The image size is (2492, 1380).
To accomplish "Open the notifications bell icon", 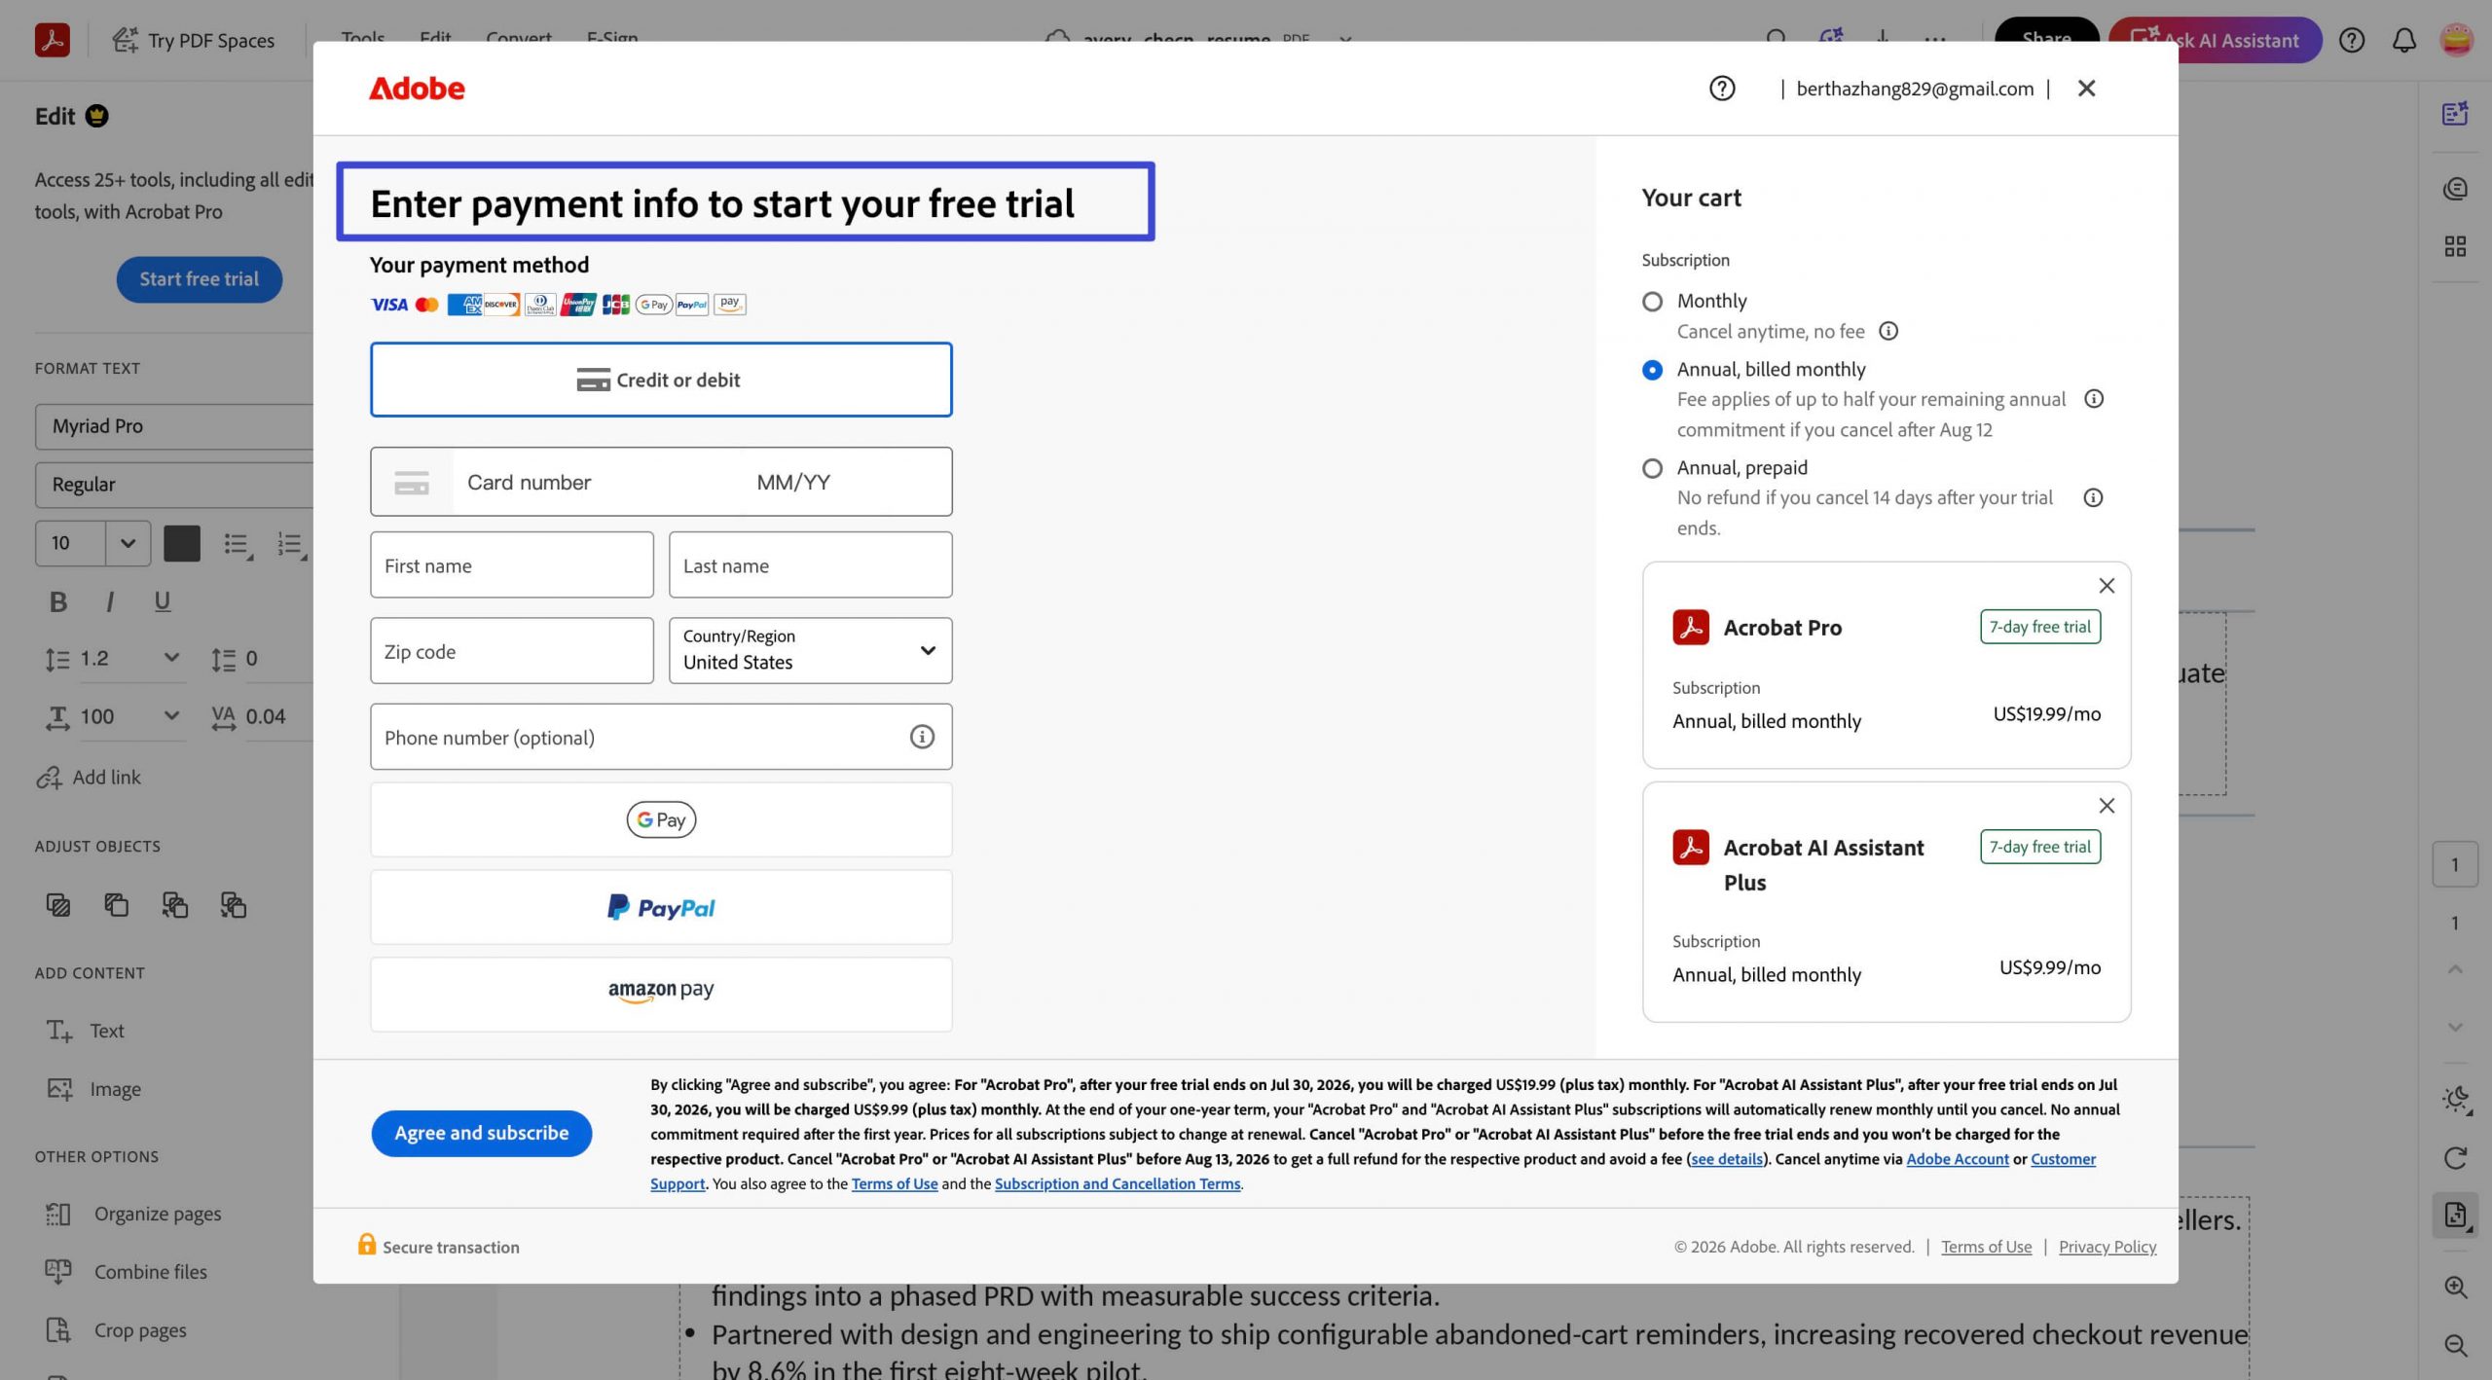I will tap(2404, 40).
